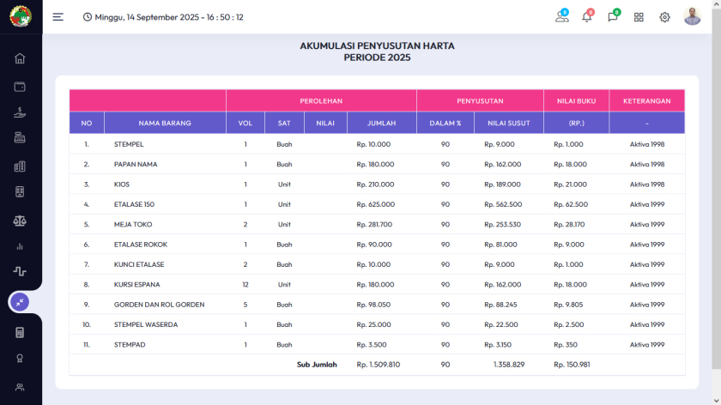Click the NAMA BARANG column header
Image resolution: width=721 pixels, height=405 pixels.
pos(165,123)
